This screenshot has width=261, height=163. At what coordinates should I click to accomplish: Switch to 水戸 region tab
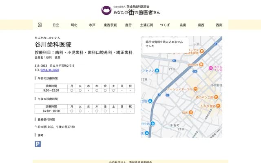click(92, 25)
